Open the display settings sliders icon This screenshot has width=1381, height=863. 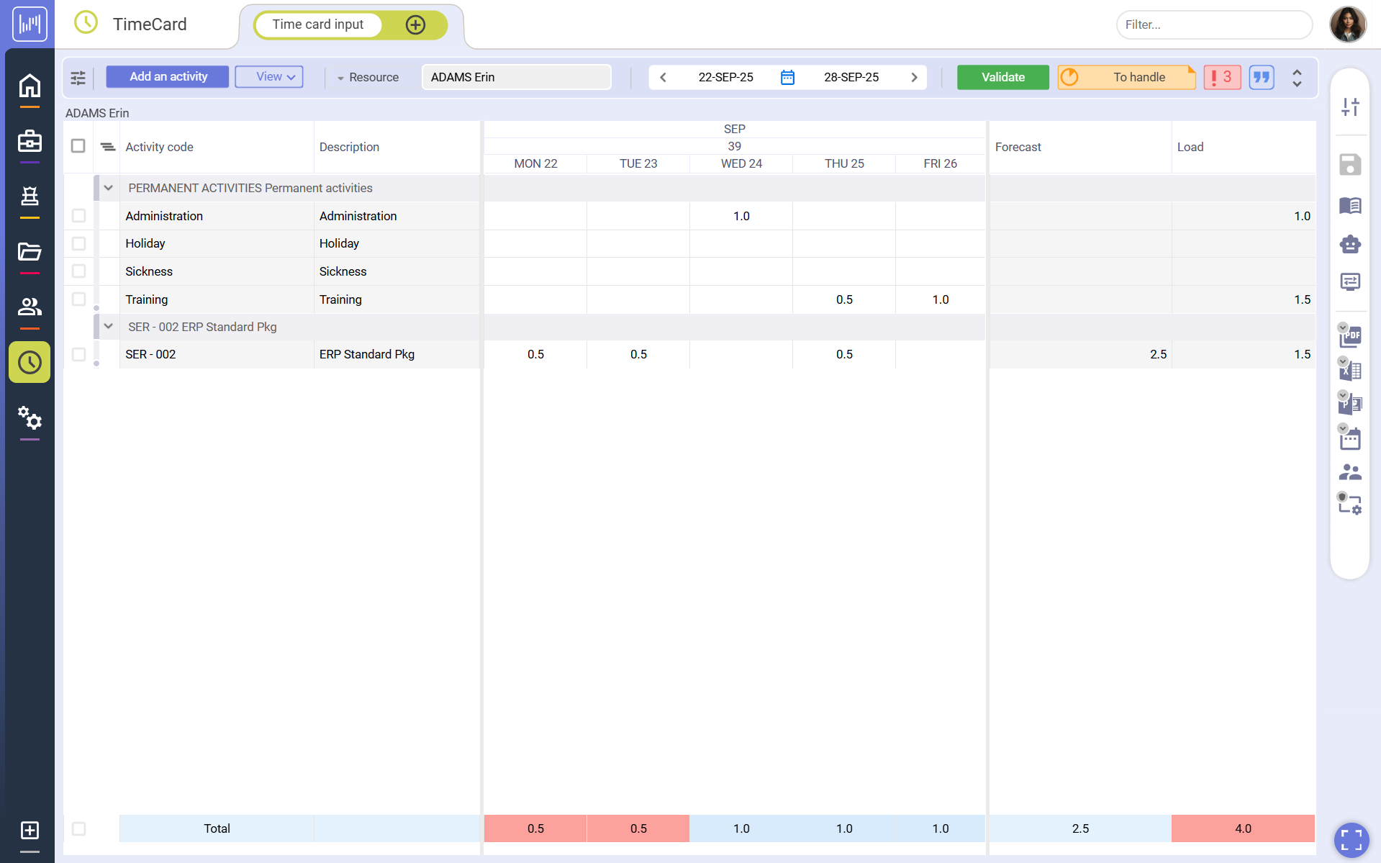(x=1351, y=107)
